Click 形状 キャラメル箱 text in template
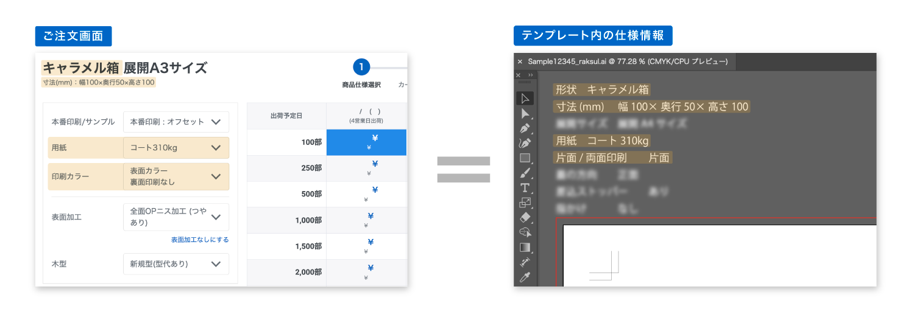This screenshot has height=323, width=914. [602, 89]
